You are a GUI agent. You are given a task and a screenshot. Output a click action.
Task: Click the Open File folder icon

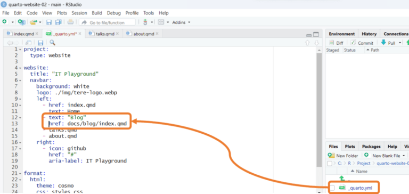click(34, 22)
